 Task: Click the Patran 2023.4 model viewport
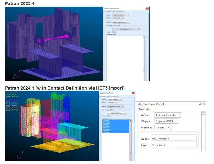click(x=54, y=44)
